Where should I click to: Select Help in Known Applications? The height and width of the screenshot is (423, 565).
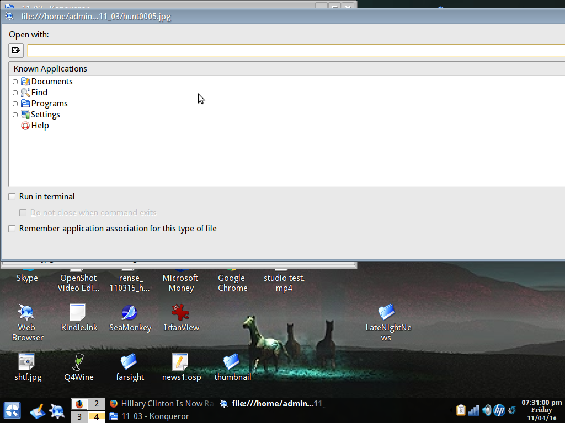(40, 126)
